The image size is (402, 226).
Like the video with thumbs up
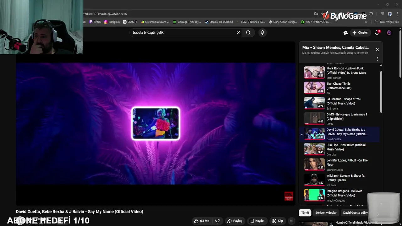(x=201, y=221)
